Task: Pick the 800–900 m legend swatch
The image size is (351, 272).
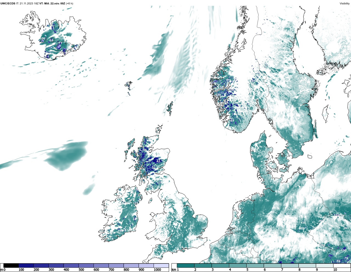Action: point(131,266)
